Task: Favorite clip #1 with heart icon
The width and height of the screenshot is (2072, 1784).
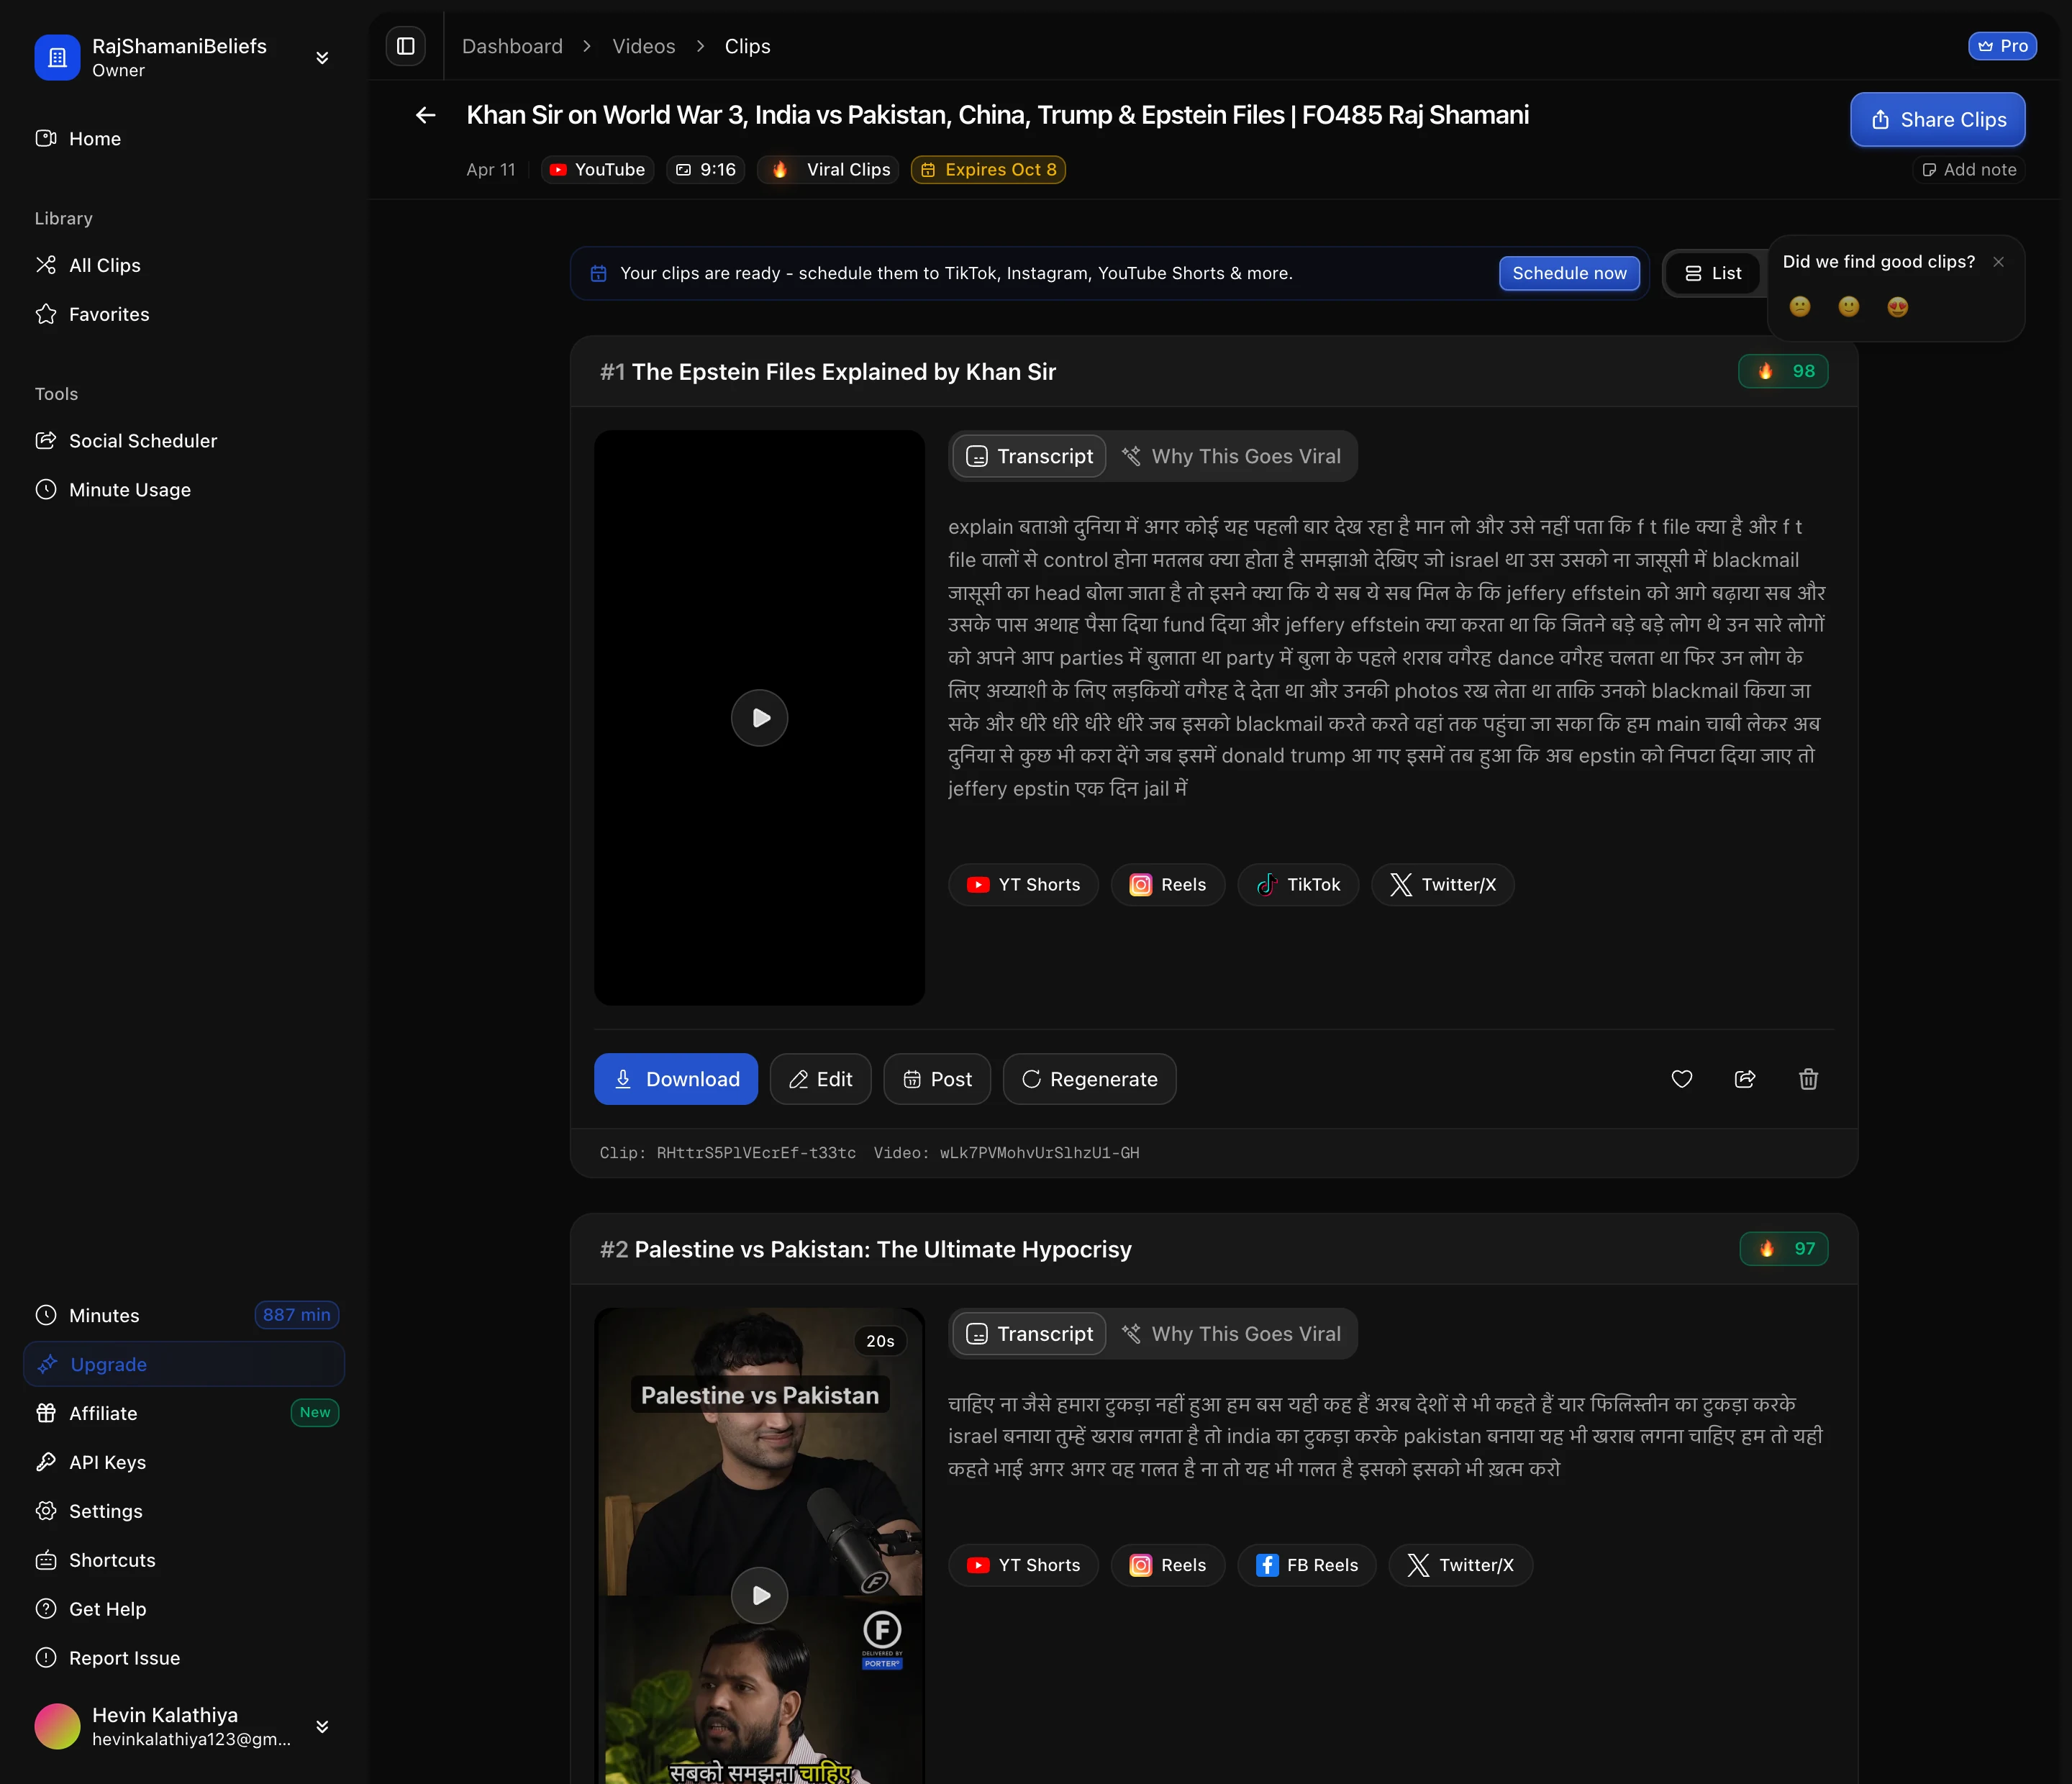Action: click(1682, 1079)
